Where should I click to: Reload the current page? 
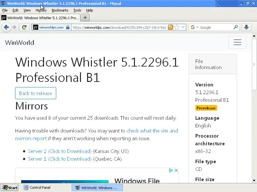point(24,27)
